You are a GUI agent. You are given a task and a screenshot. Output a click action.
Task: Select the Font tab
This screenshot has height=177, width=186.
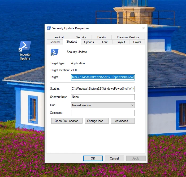pyautogui.click(x=105, y=42)
